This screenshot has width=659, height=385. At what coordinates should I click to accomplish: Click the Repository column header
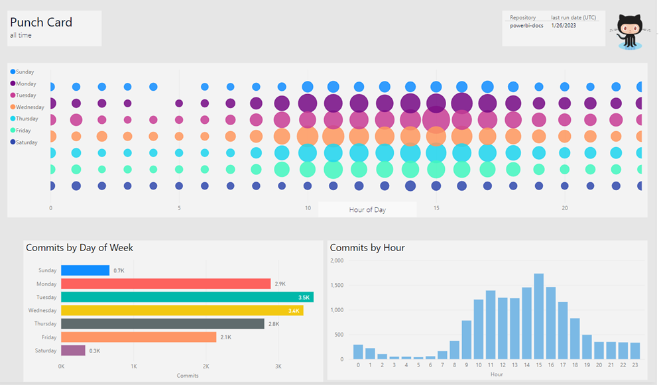point(523,18)
